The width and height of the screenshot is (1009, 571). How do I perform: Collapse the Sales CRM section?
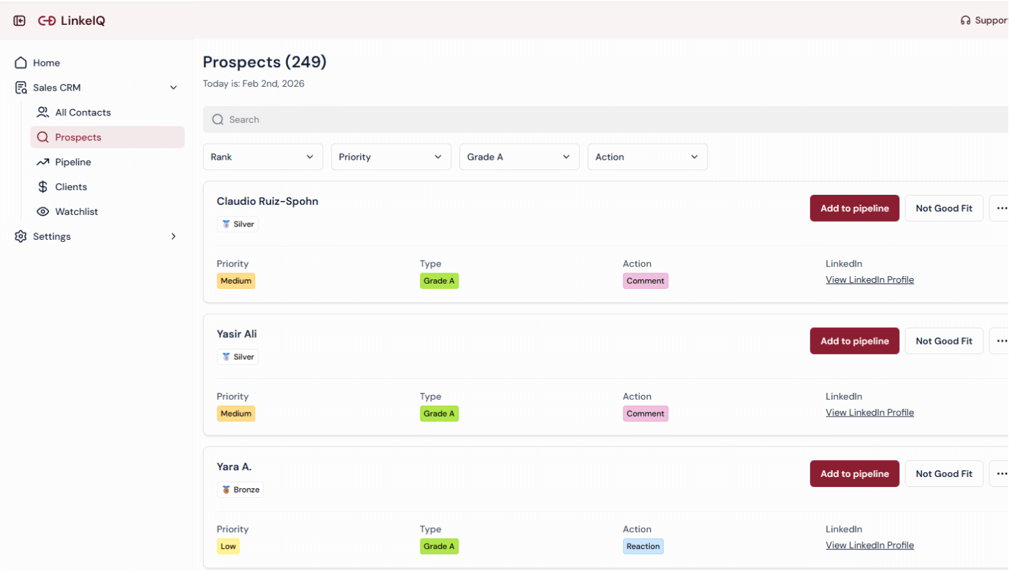173,88
